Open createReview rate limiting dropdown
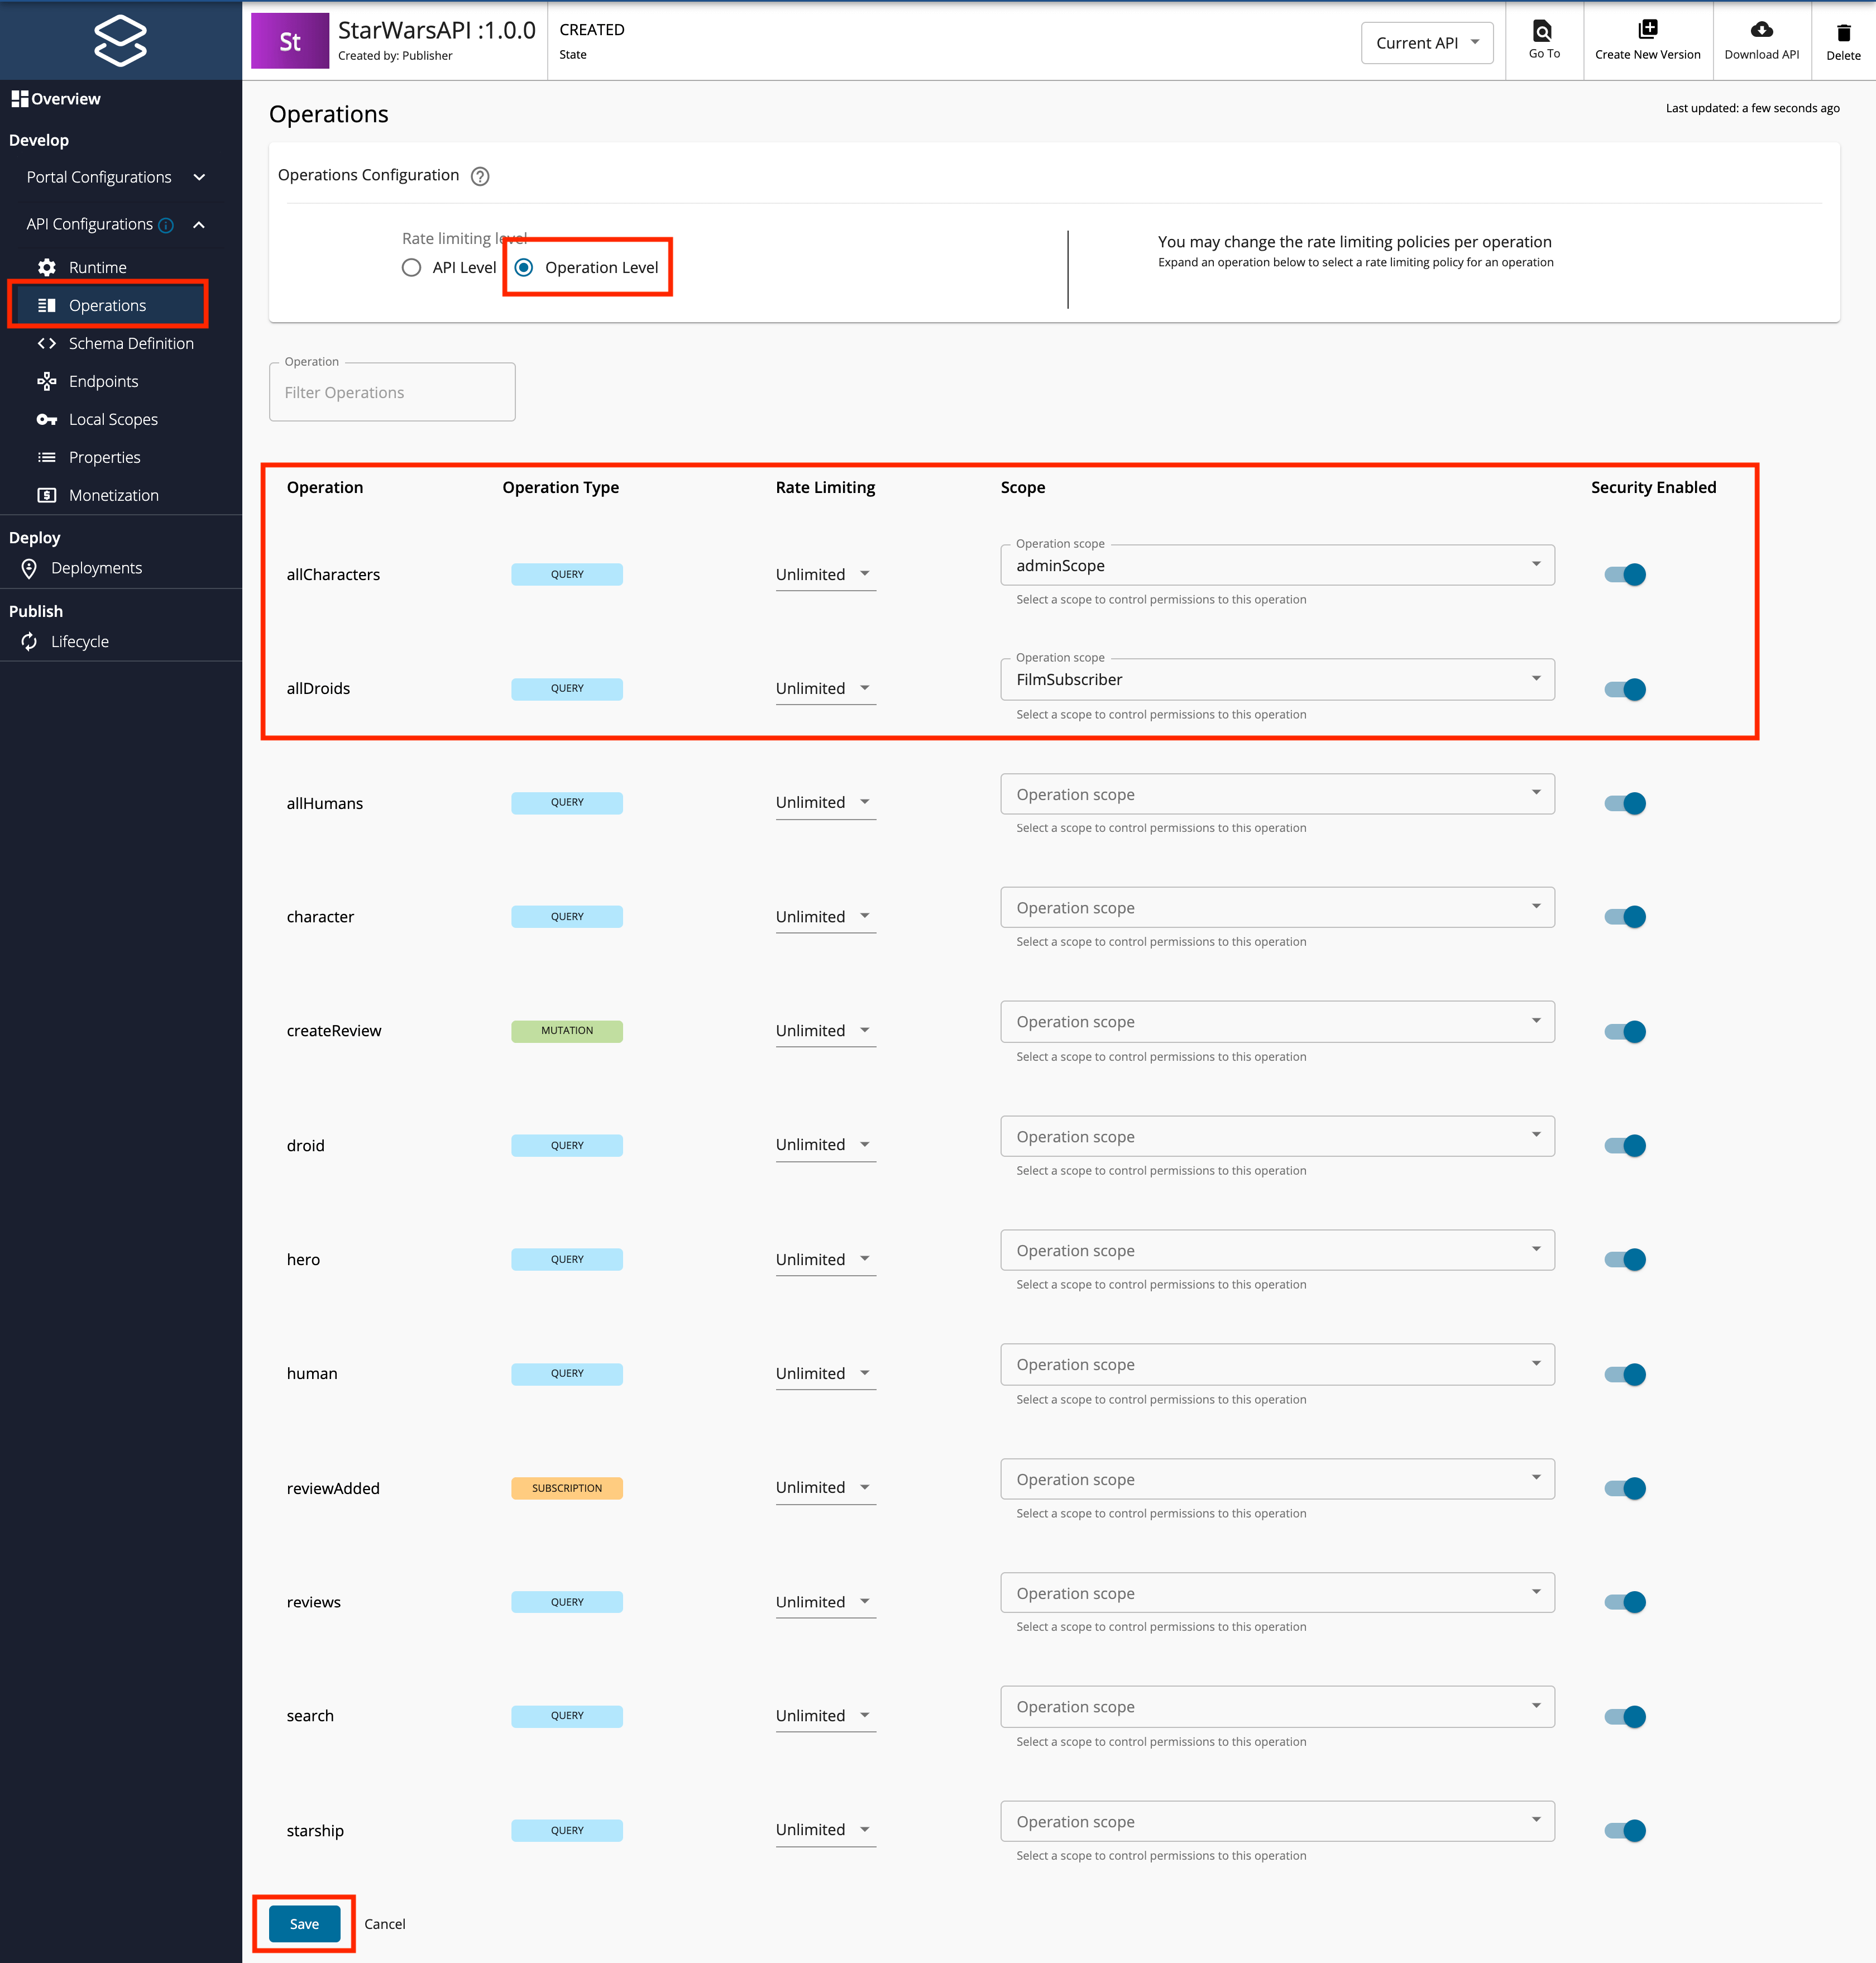The image size is (1876, 1963). tap(825, 1030)
